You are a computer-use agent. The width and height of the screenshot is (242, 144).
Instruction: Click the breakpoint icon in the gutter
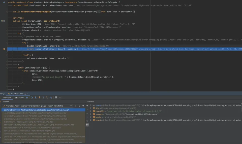[x=4, y=49]
